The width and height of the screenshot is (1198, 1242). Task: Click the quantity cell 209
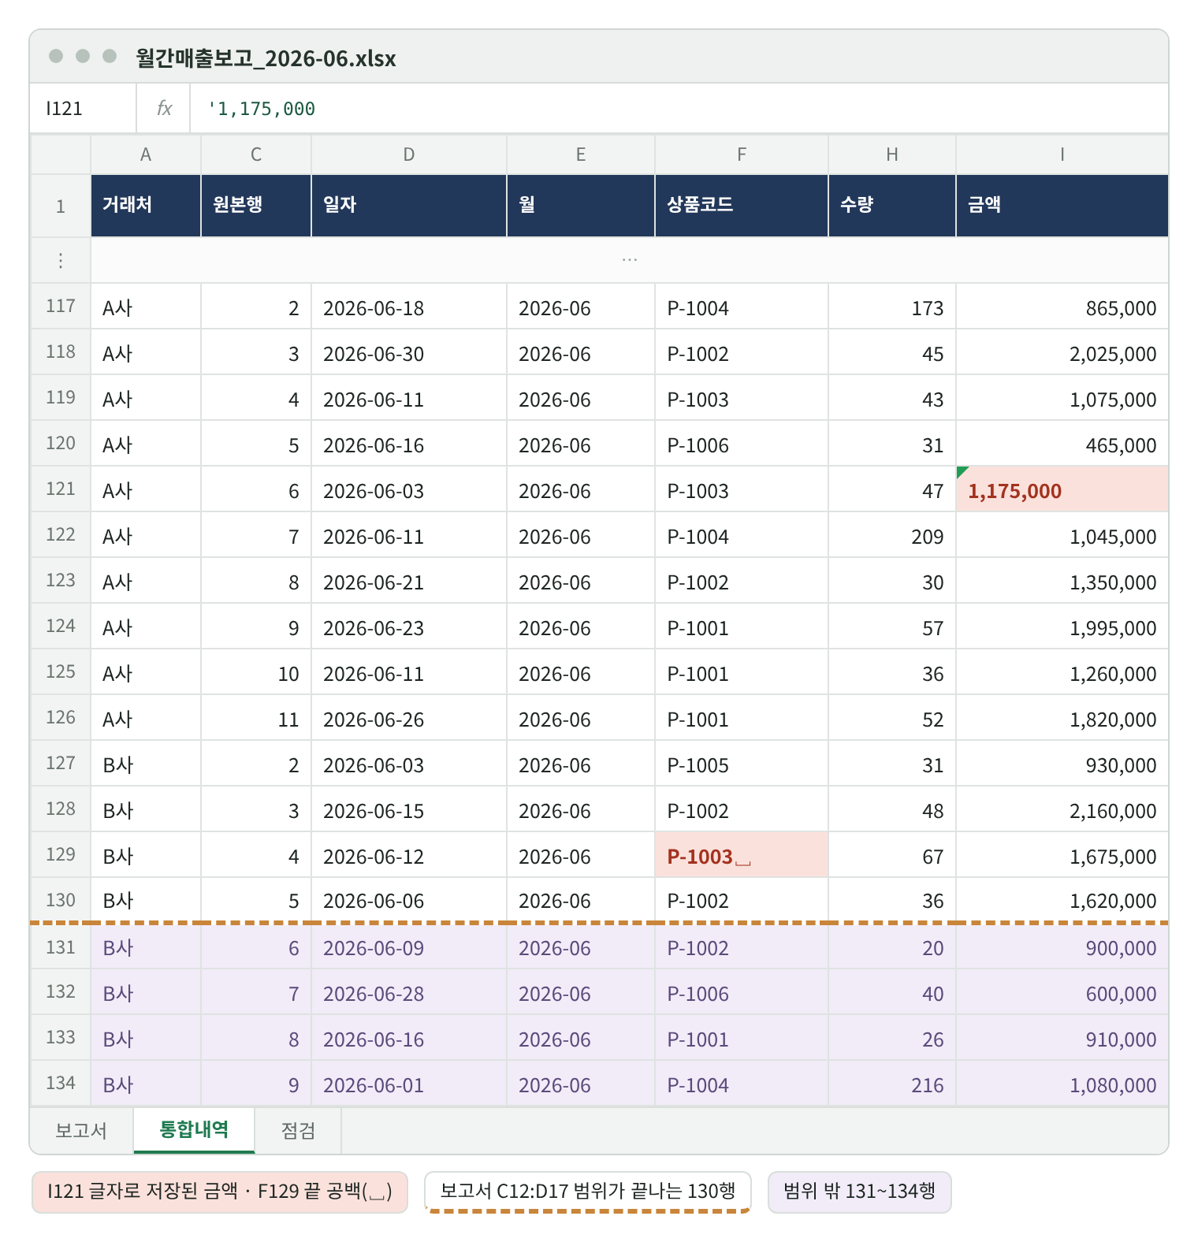pos(892,535)
